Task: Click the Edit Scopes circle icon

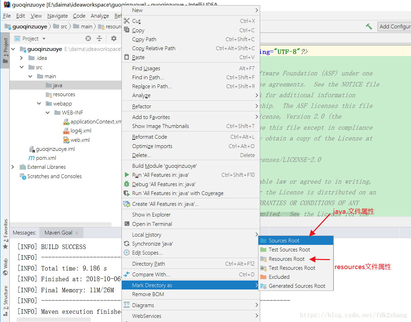Action: [x=127, y=252]
